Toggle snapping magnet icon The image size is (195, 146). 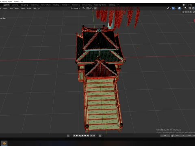pyautogui.click(x=87, y=8)
